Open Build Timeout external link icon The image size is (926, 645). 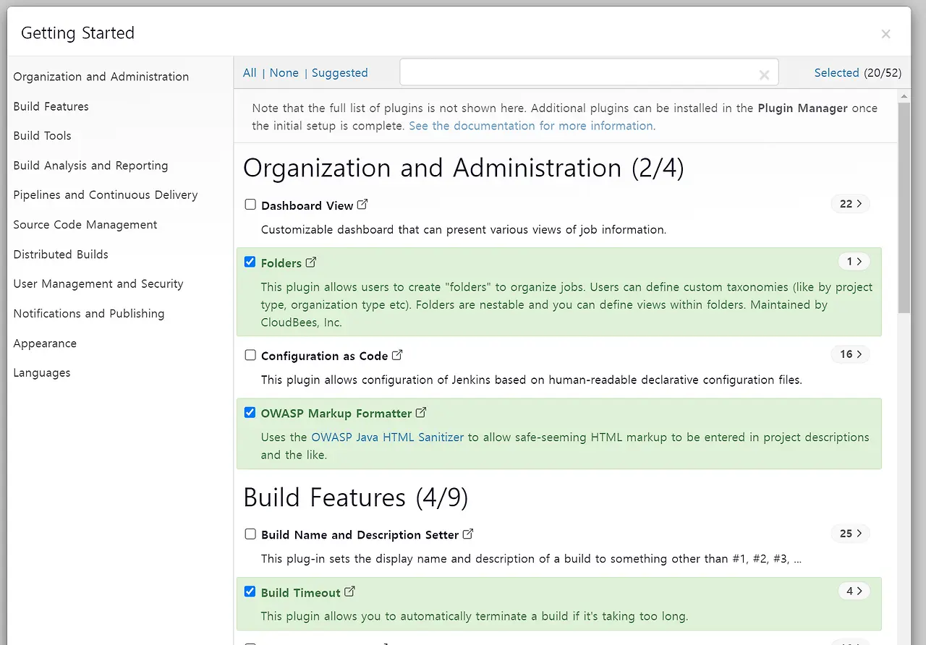(349, 591)
